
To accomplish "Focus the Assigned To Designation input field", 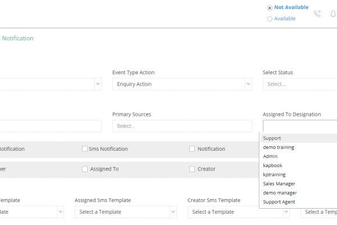I will tap(300, 126).
